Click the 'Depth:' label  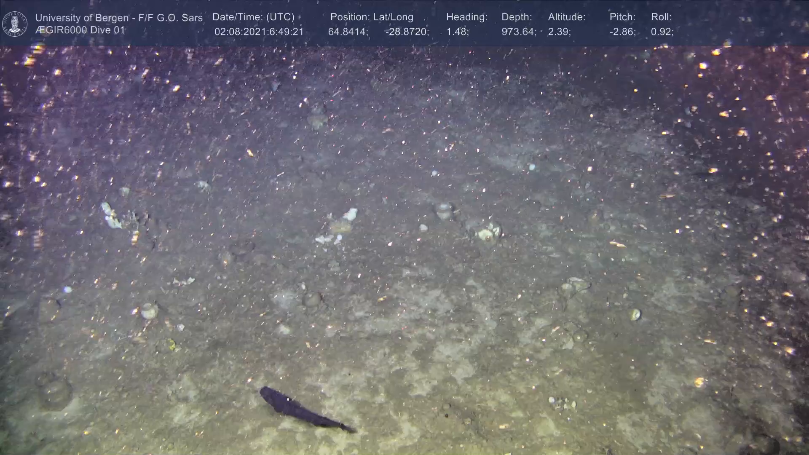coord(516,17)
